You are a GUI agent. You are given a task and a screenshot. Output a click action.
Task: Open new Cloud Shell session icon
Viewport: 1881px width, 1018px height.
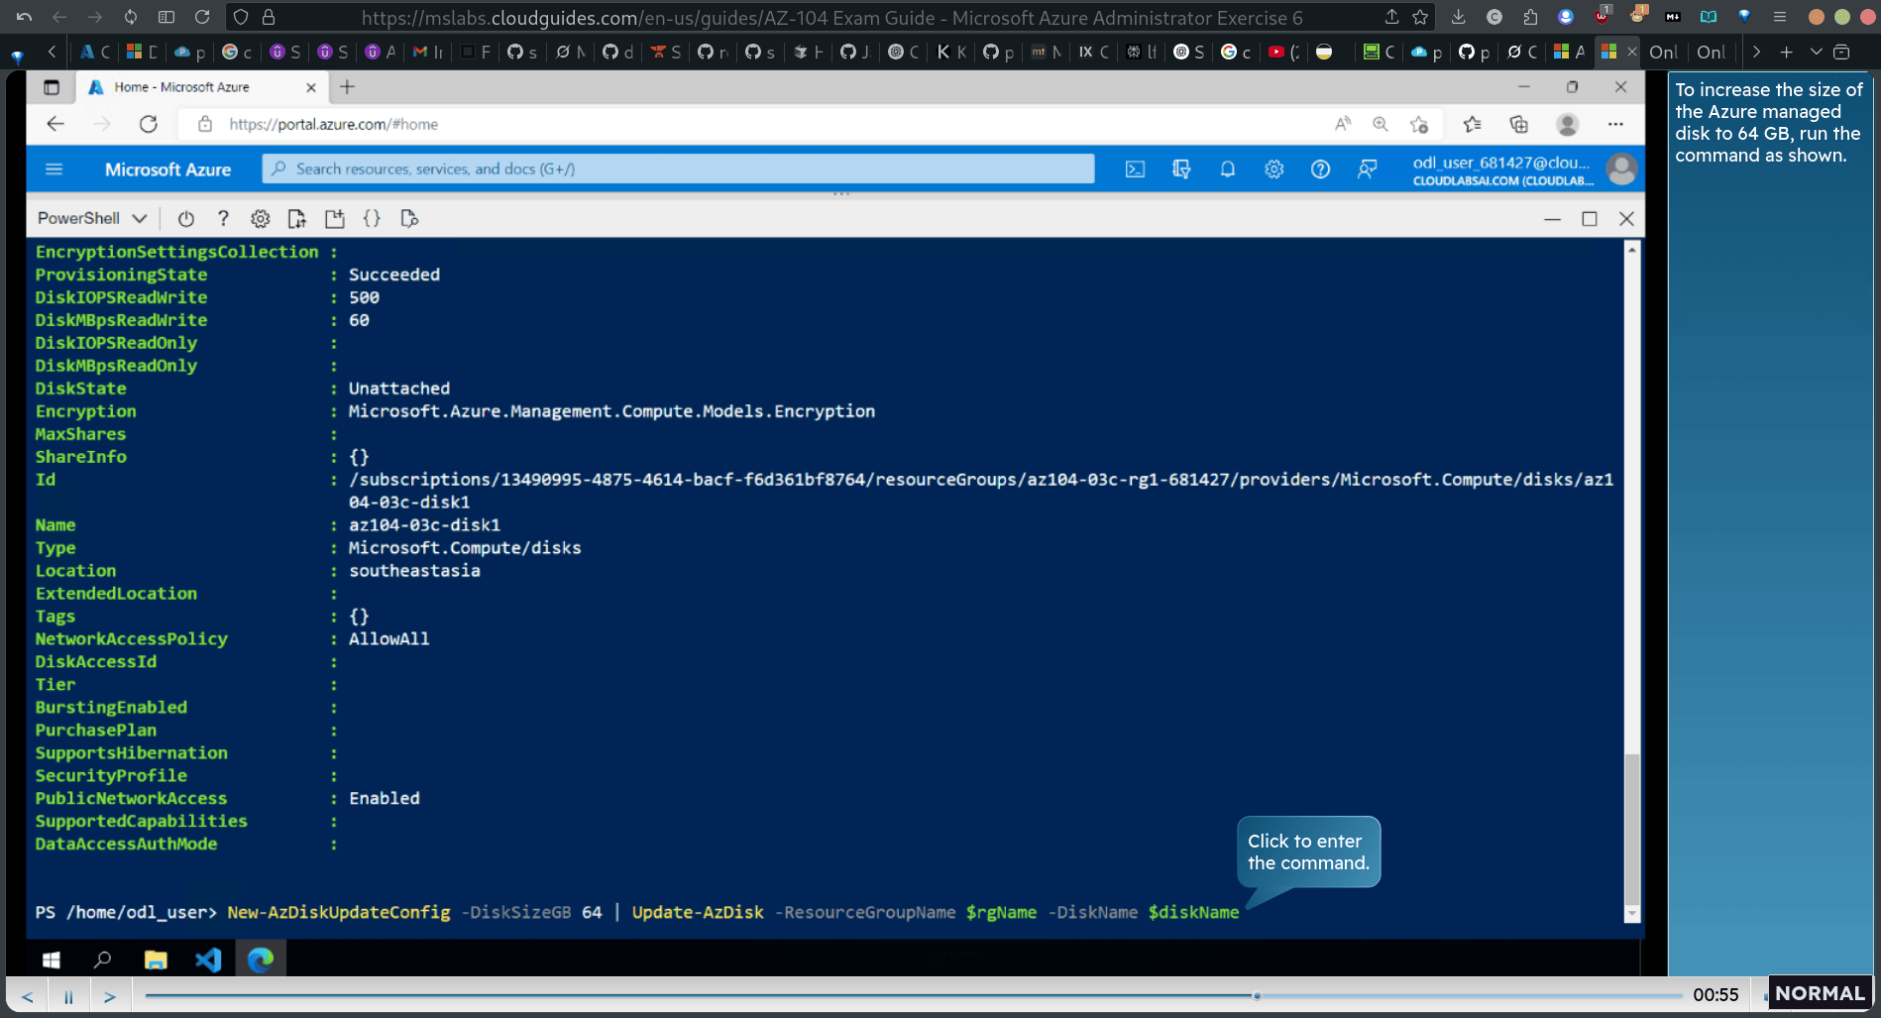[x=335, y=219]
